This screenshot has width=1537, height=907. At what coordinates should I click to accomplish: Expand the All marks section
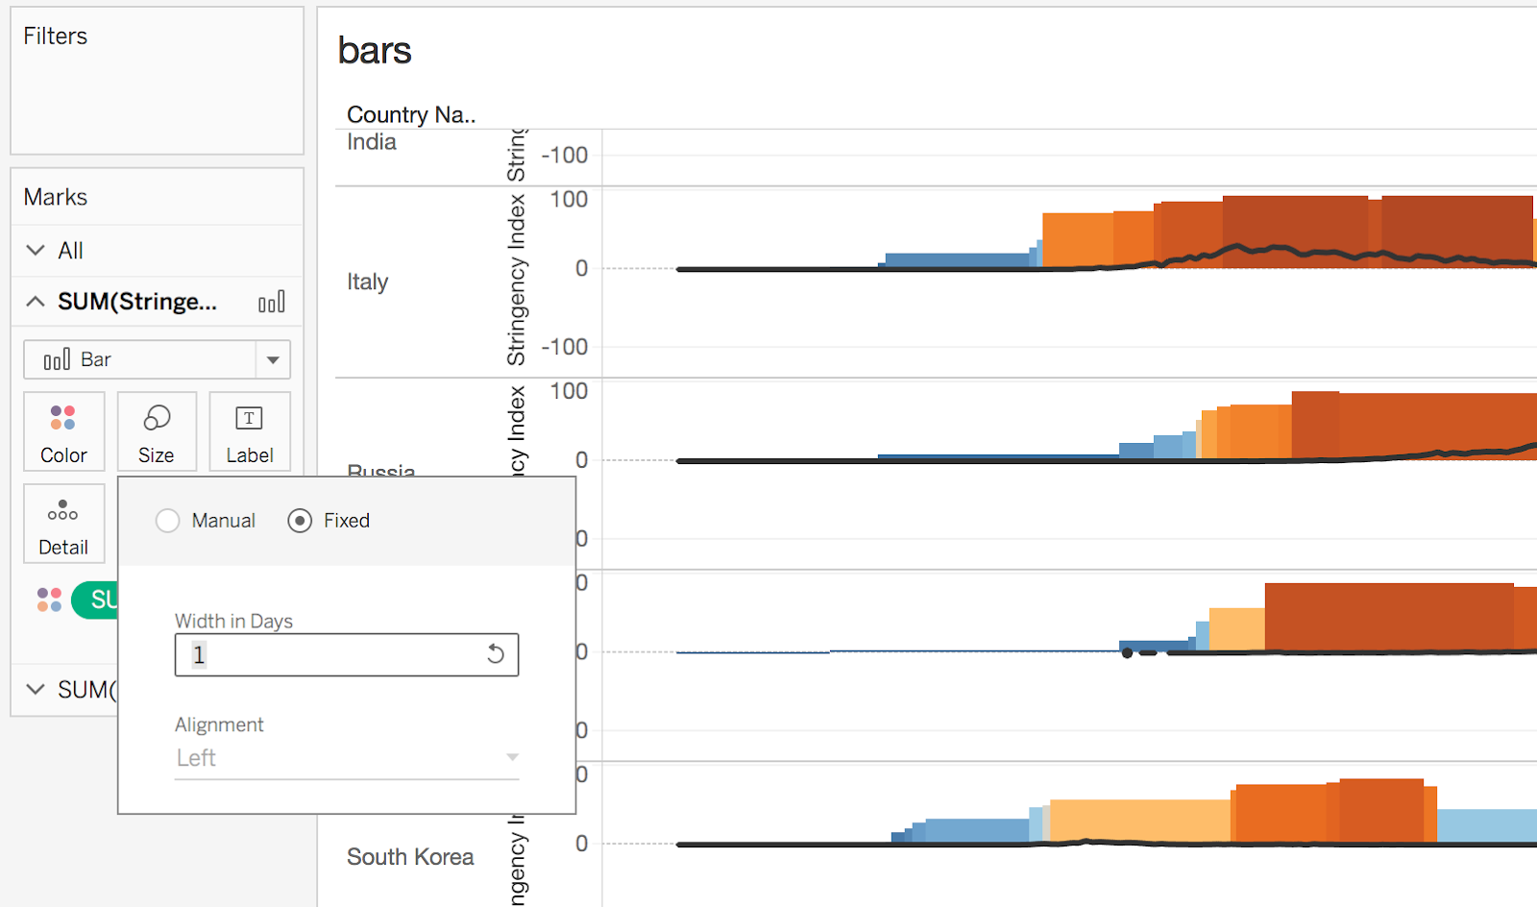[36, 251]
